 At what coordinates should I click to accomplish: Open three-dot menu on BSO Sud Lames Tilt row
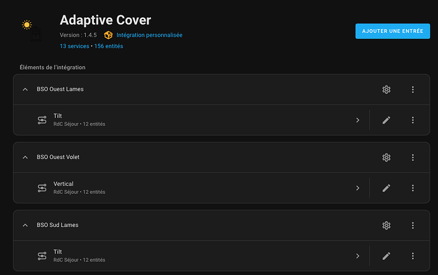coord(413,256)
